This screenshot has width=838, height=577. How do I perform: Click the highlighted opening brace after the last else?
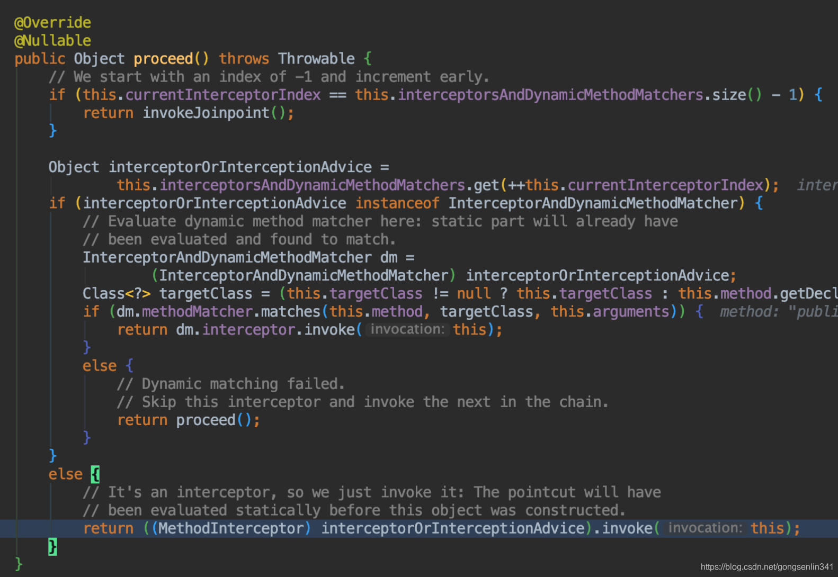pos(95,474)
